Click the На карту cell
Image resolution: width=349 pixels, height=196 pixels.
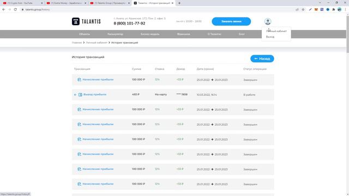pyautogui.click(x=161, y=94)
